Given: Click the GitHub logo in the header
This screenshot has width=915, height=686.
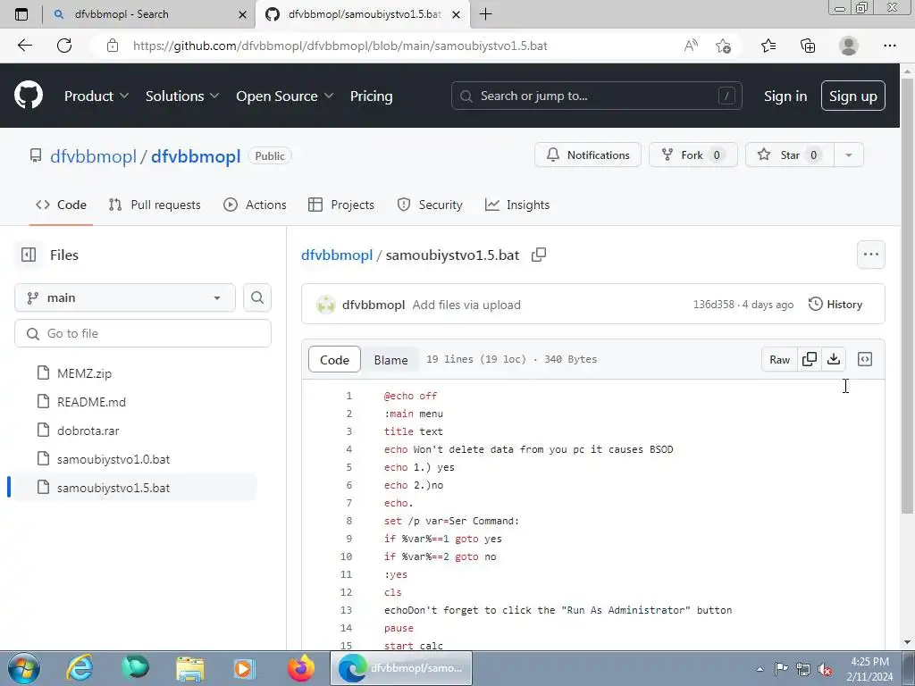Looking at the screenshot, I should (x=29, y=96).
